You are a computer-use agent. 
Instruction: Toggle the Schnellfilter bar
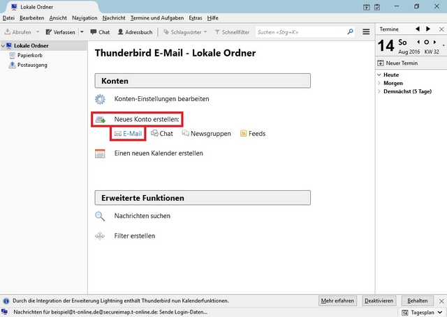click(x=232, y=32)
